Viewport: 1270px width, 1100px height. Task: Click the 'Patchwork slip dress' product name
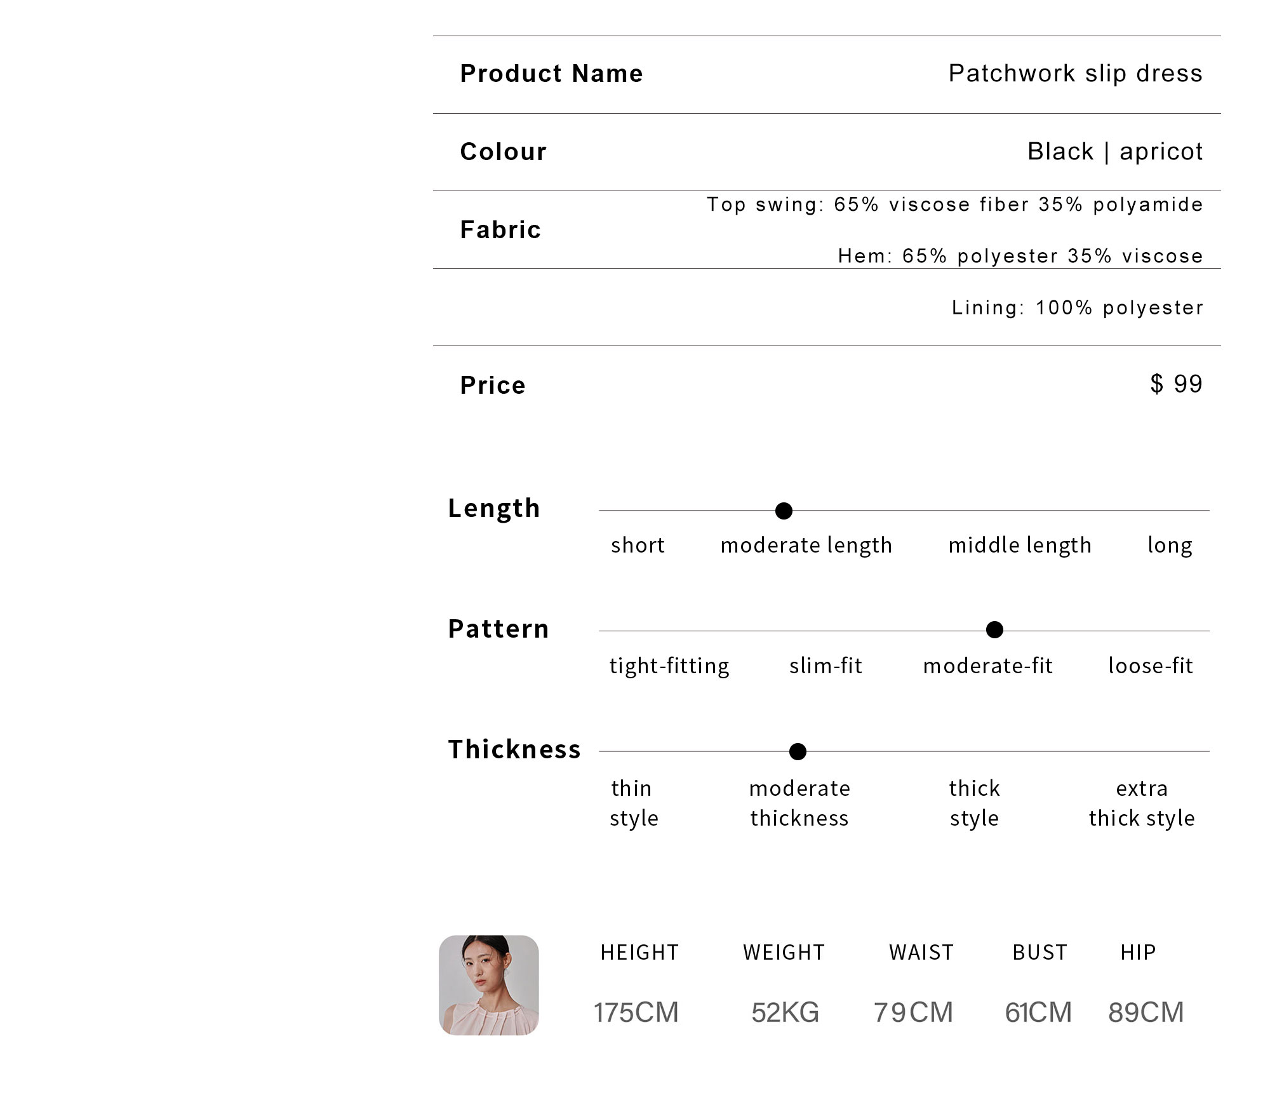[1075, 74]
